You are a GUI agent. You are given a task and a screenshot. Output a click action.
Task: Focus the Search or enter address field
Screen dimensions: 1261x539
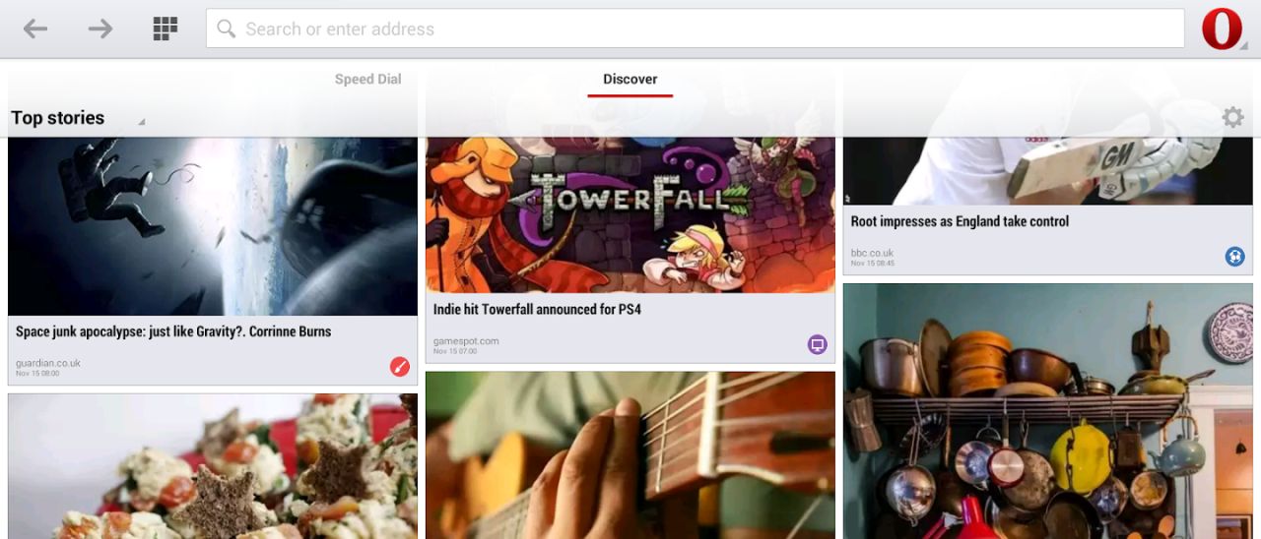click(x=695, y=29)
